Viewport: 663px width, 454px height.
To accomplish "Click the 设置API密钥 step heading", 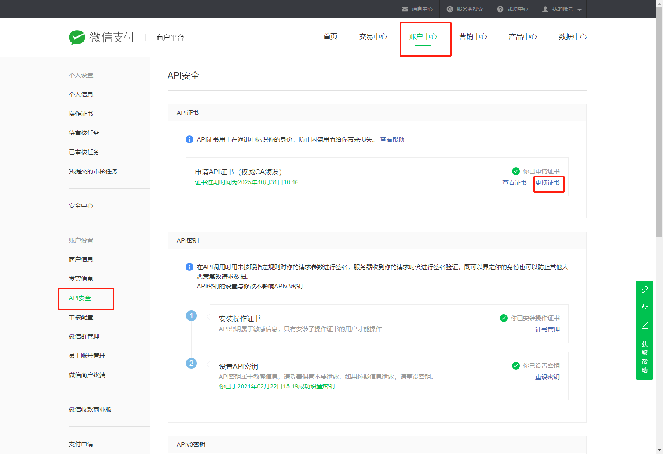I will [239, 366].
